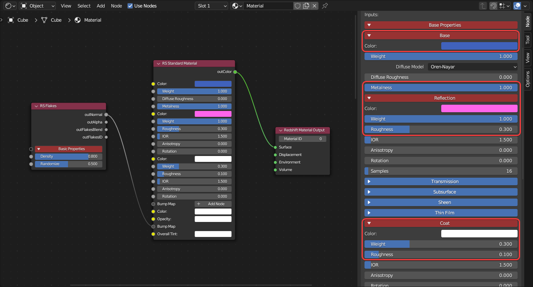533x287 pixels.
Task: Click the outFlakesBlend output socket
Action: [x=106, y=130]
